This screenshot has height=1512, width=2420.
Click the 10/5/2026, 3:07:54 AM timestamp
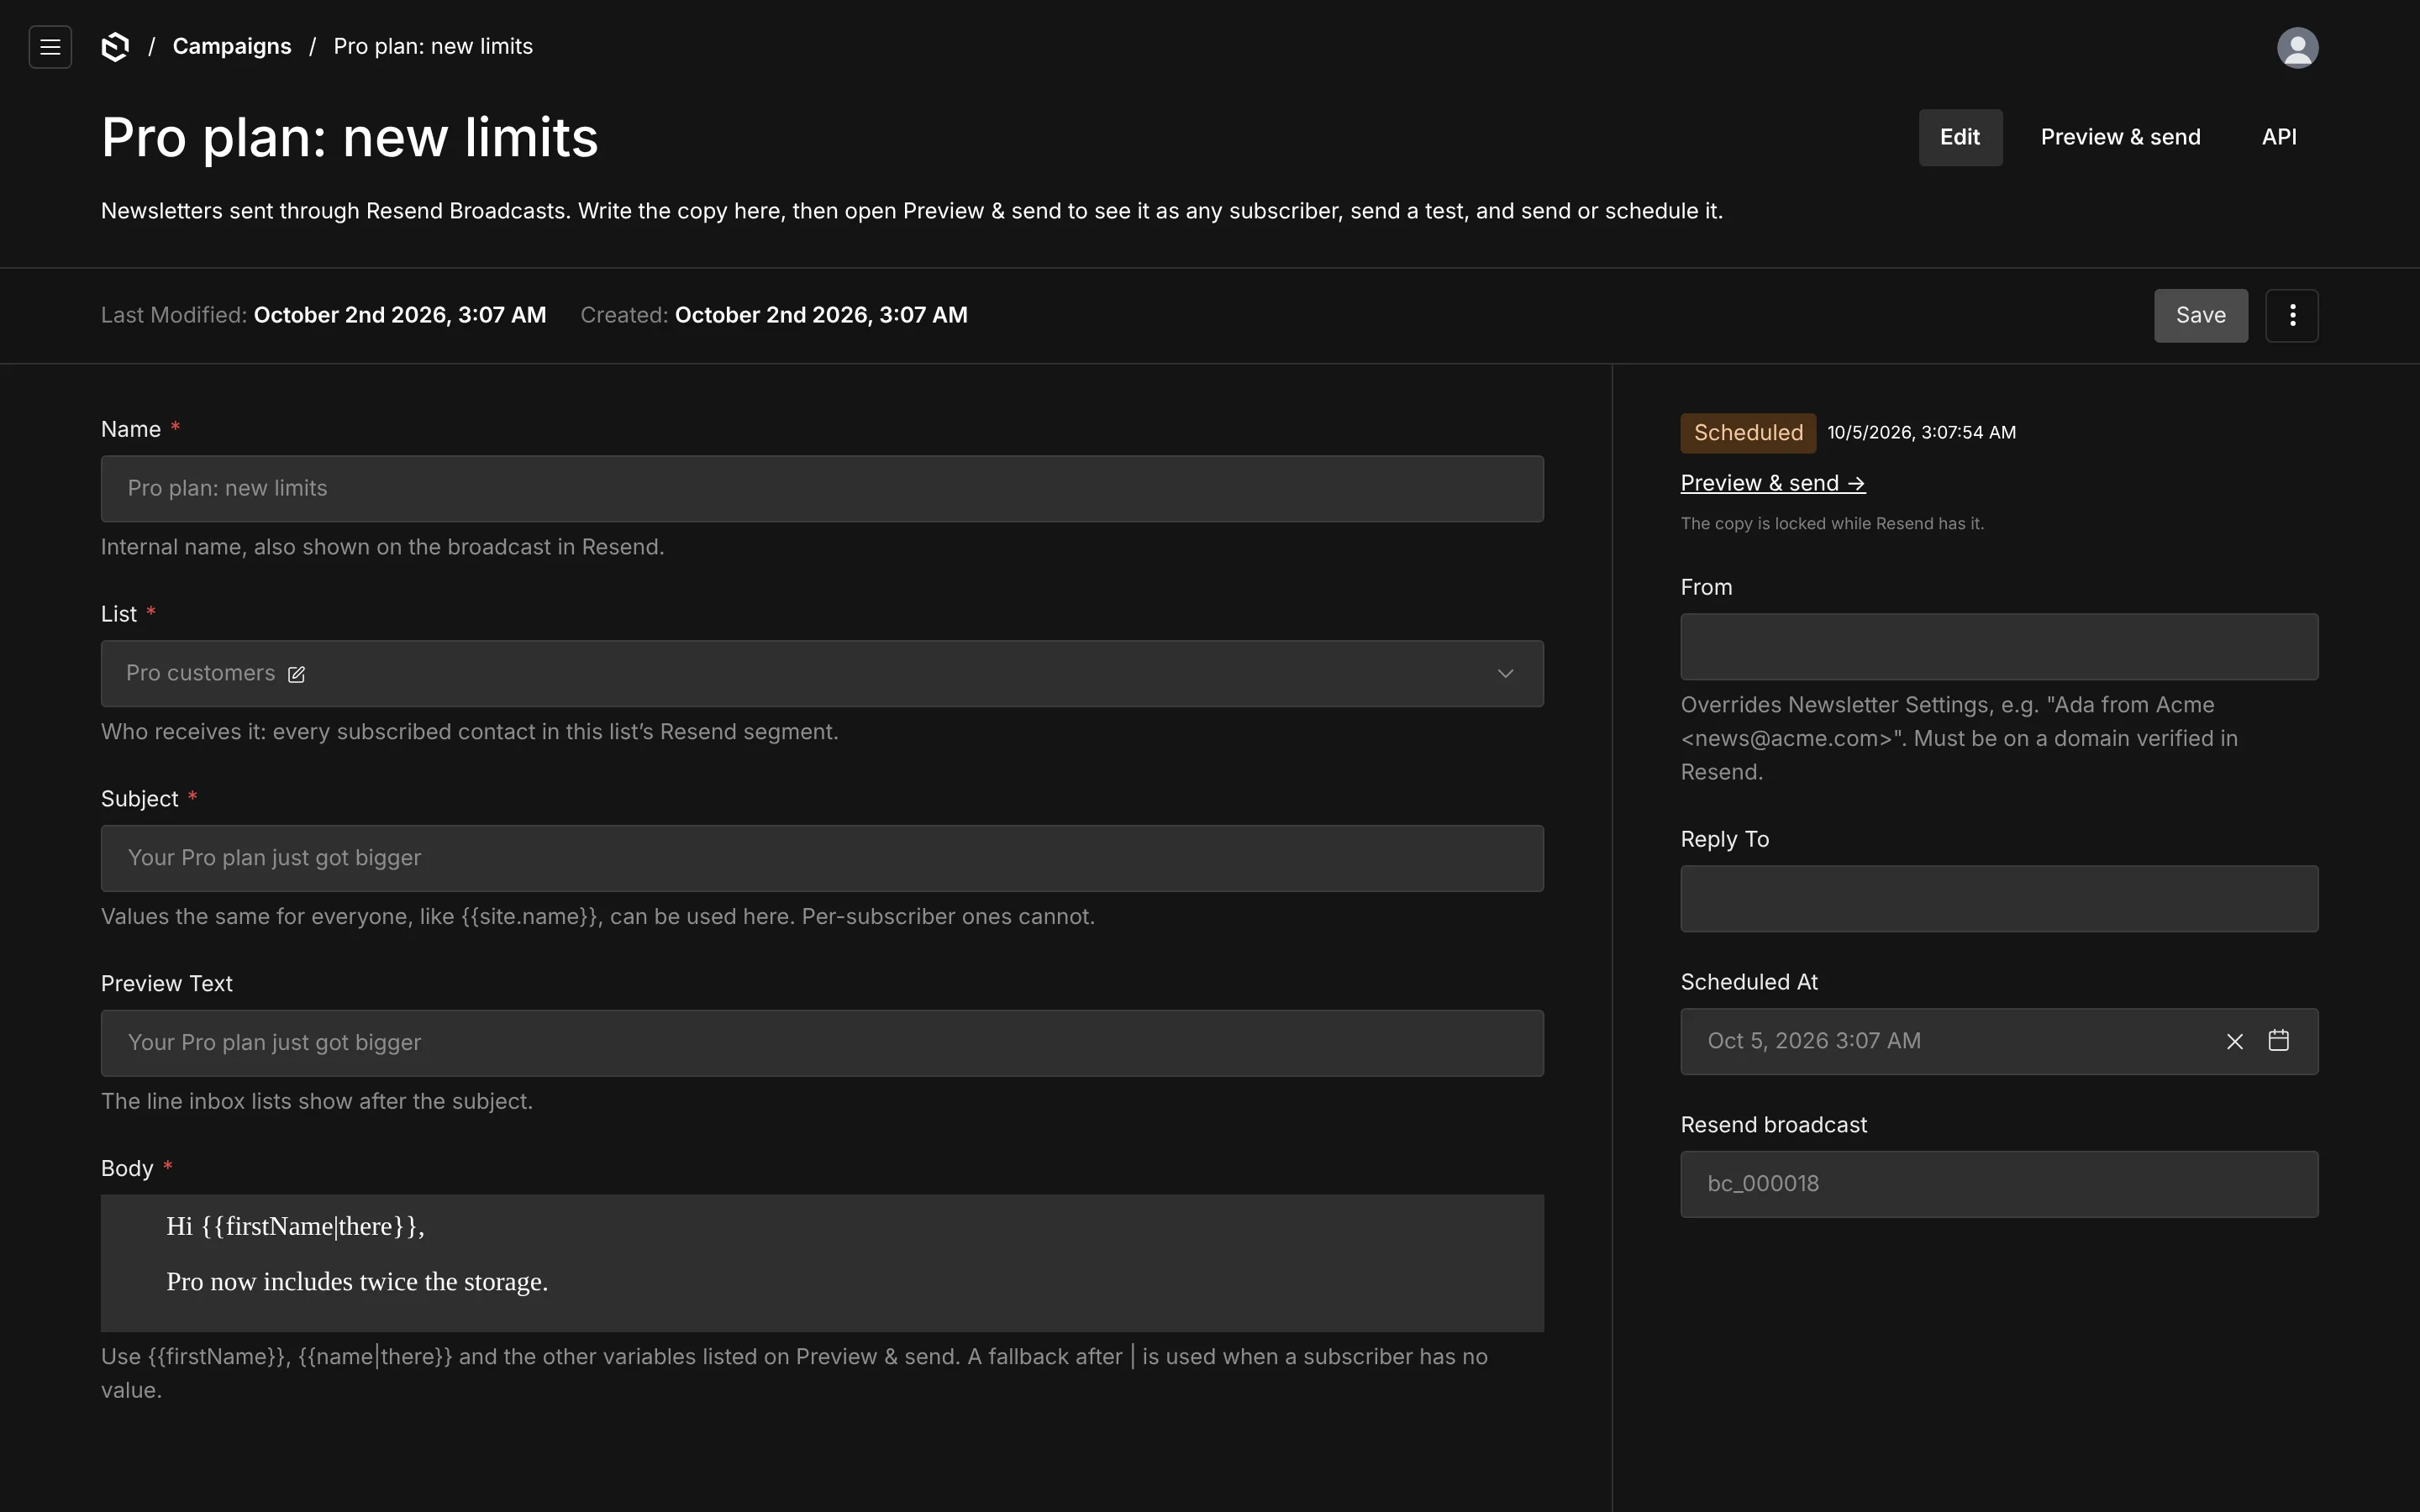click(1921, 433)
